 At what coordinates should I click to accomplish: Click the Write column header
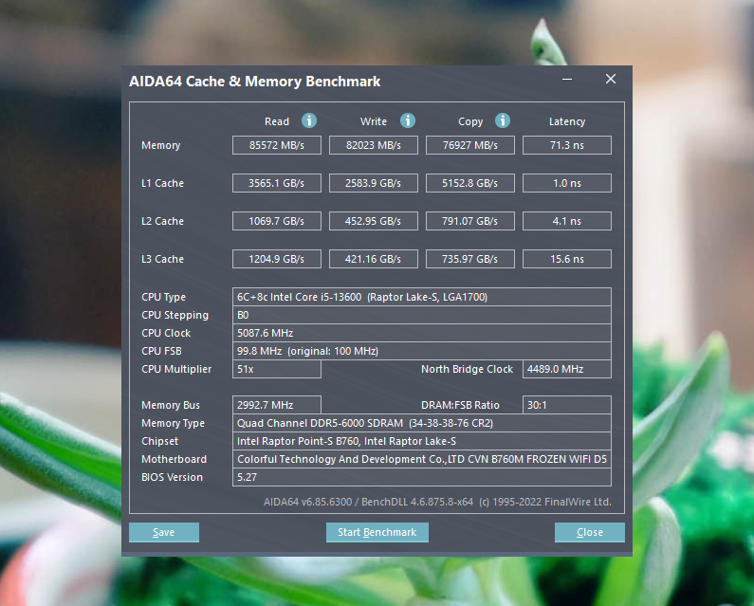tap(373, 121)
